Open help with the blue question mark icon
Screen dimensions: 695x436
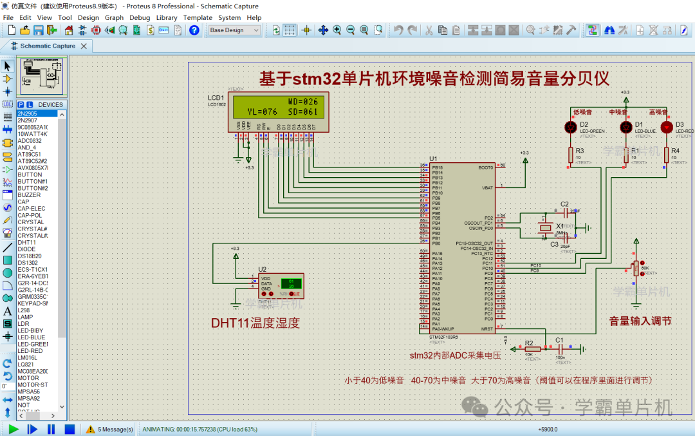coord(194,30)
